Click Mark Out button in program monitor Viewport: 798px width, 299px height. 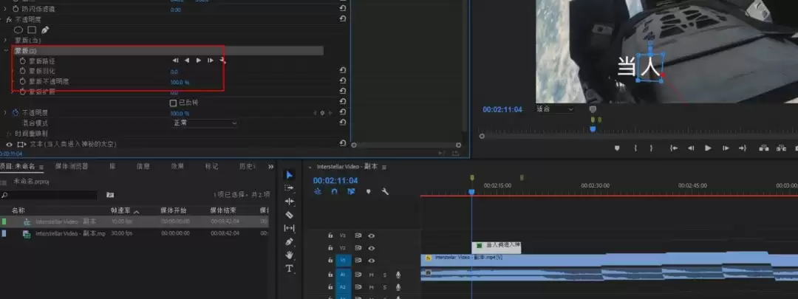pyautogui.click(x=651, y=148)
